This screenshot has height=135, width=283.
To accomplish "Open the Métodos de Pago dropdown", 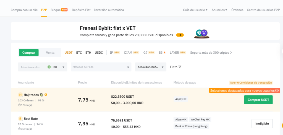I will click(x=101, y=67).
